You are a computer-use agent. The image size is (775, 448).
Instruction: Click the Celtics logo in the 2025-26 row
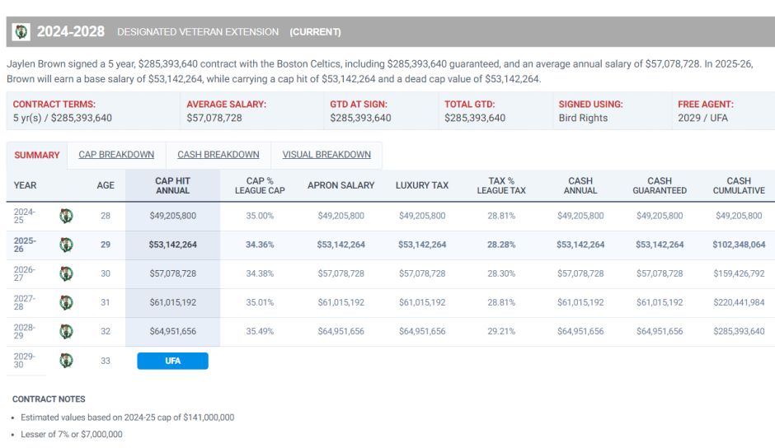point(66,245)
